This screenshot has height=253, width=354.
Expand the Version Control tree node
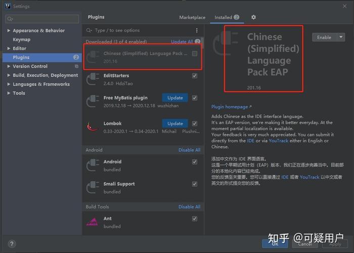click(x=9, y=66)
